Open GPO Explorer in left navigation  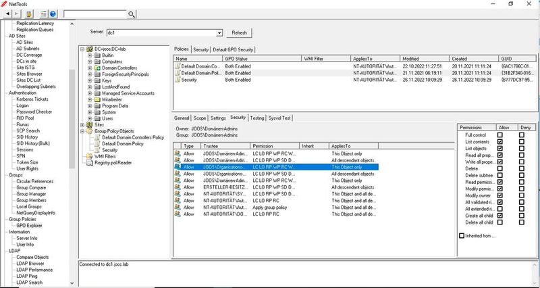coord(29,226)
